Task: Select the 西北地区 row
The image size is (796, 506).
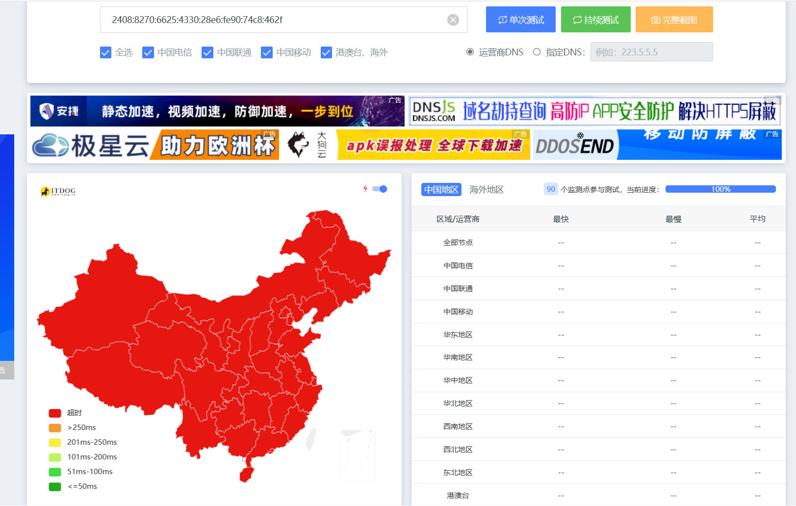Action: tap(598, 450)
